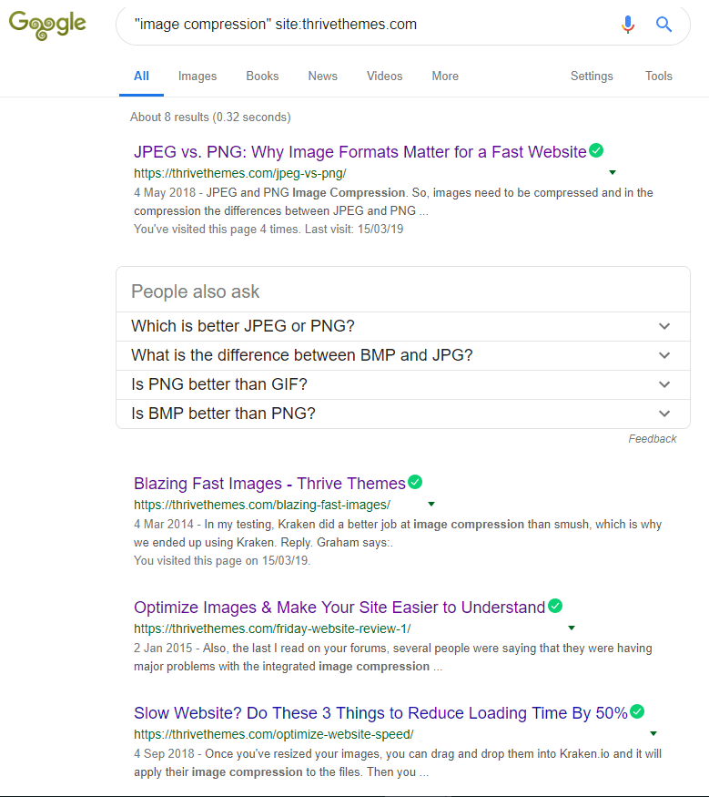Open dropdown arrow next to jpeg-vs-png URL
709x797 pixels.
[x=613, y=172]
